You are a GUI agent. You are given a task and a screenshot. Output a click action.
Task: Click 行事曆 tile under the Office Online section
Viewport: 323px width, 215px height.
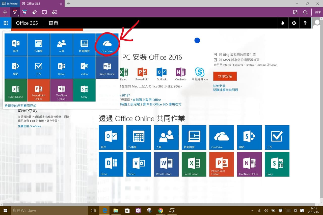139,137
